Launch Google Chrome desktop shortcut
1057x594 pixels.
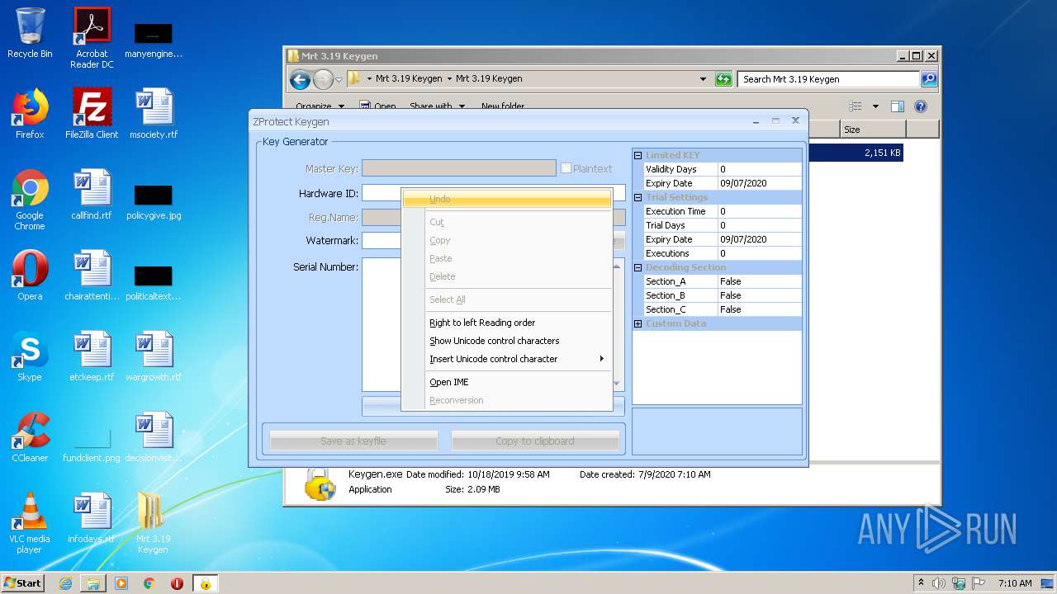coord(30,200)
